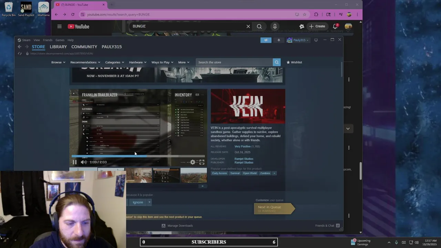The height and width of the screenshot is (248, 441).
Task: Focus the Search the store field
Action: point(234,62)
